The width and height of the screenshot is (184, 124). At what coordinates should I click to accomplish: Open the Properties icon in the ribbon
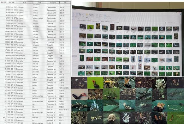[x=97, y=15]
